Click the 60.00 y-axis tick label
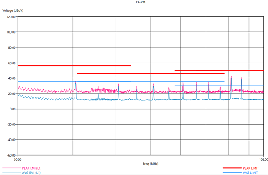Image resolution: width=268 pixels, height=175 pixels. tap(12, 63)
